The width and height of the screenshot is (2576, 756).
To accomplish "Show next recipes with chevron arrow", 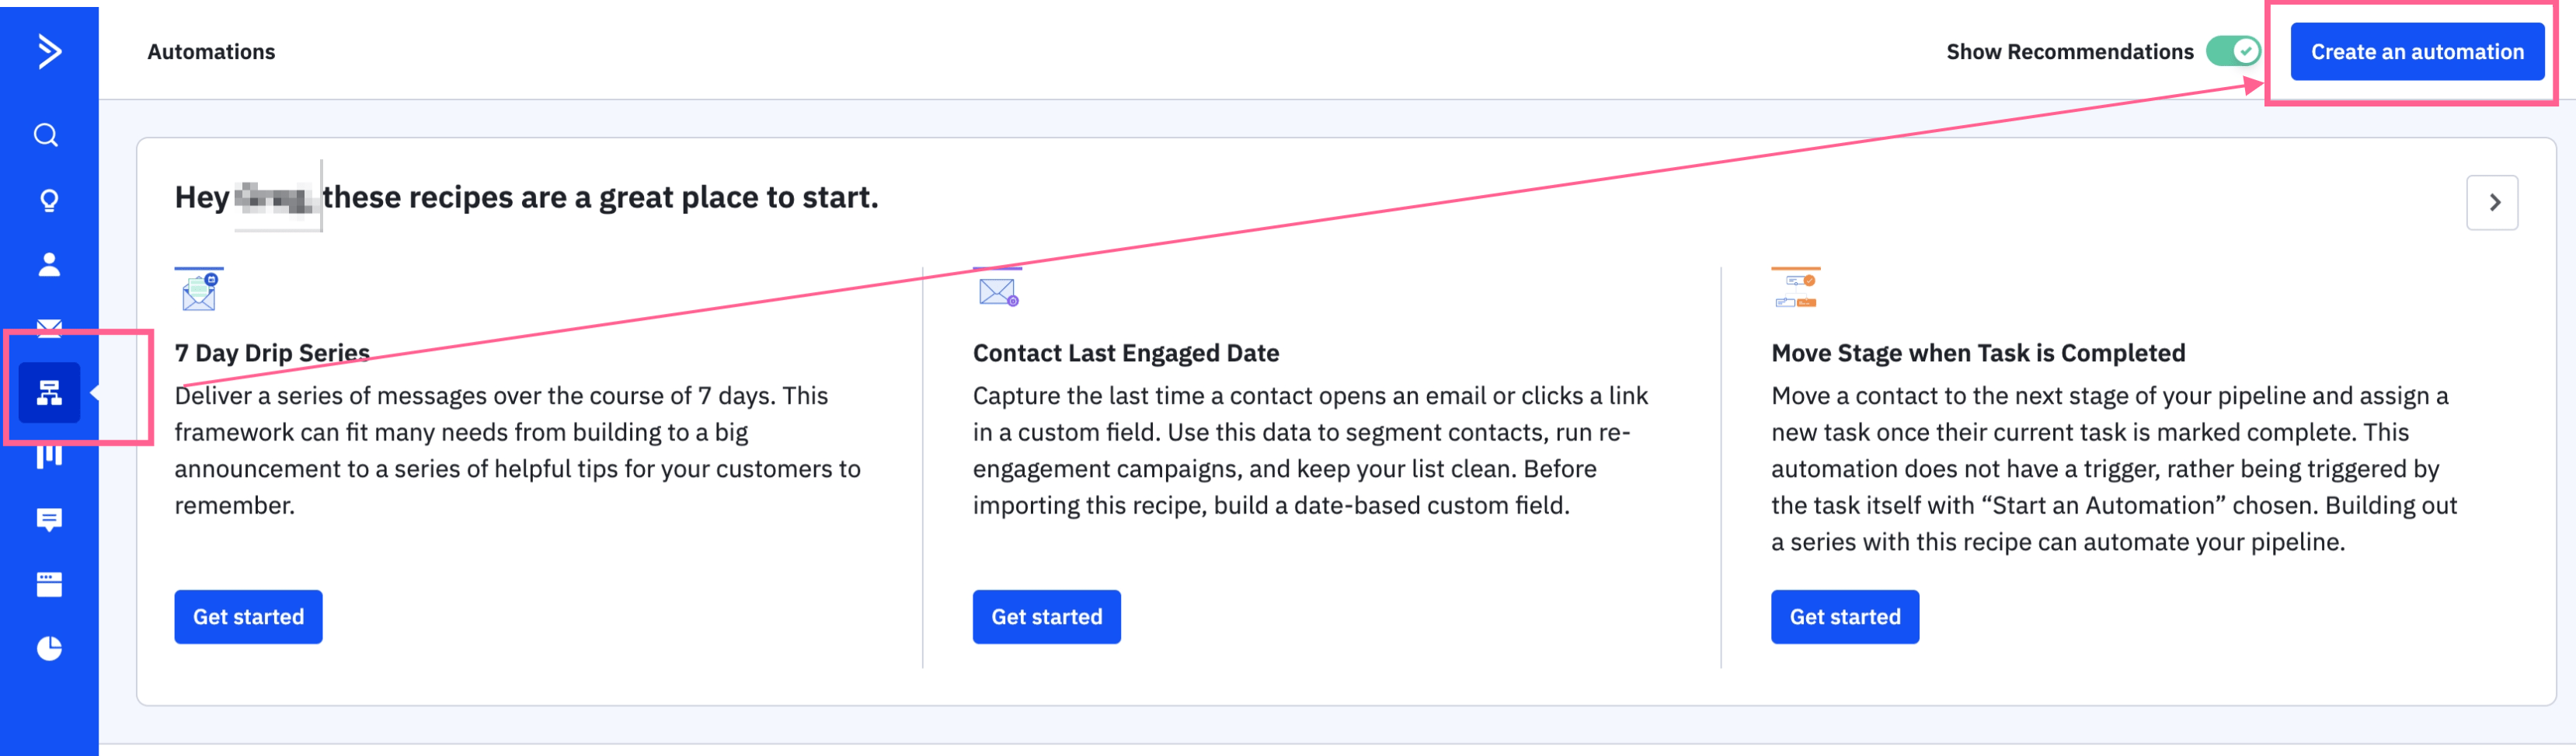I will click(2491, 203).
